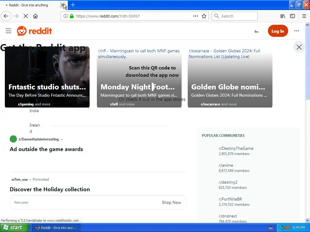The width and height of the screenshot is (310, 232).
Task: Click the on-screen keyboard tray icon
Action: coord(271,228)
